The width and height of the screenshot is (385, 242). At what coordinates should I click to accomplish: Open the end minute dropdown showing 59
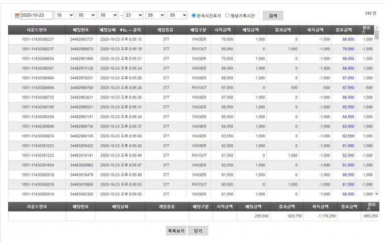pos(155,15)
